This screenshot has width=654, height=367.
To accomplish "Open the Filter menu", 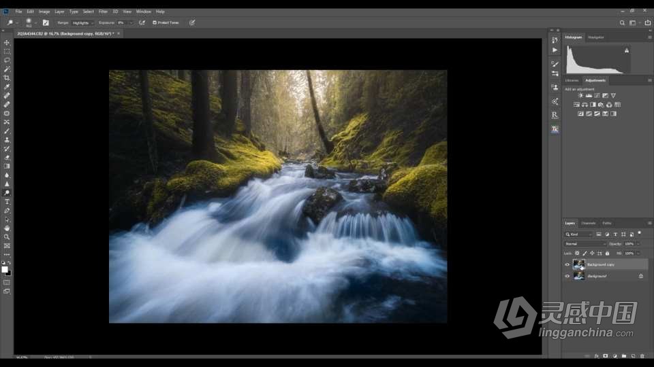I will point(103,12).
